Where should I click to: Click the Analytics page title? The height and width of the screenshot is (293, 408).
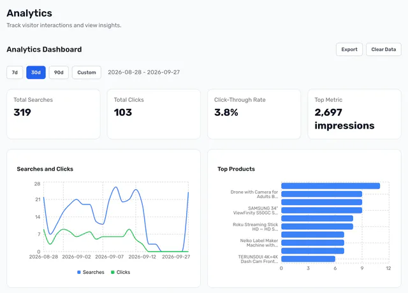click(29, 13)
